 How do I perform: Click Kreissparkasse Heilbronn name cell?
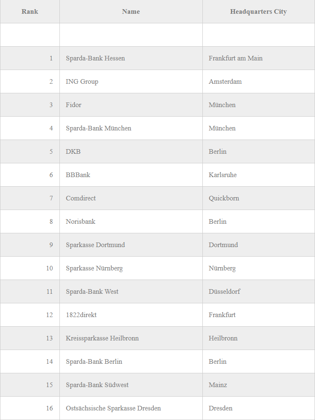131,338
